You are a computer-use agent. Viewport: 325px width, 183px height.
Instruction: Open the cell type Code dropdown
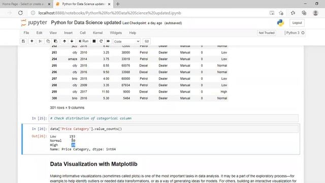coord(126,41)
